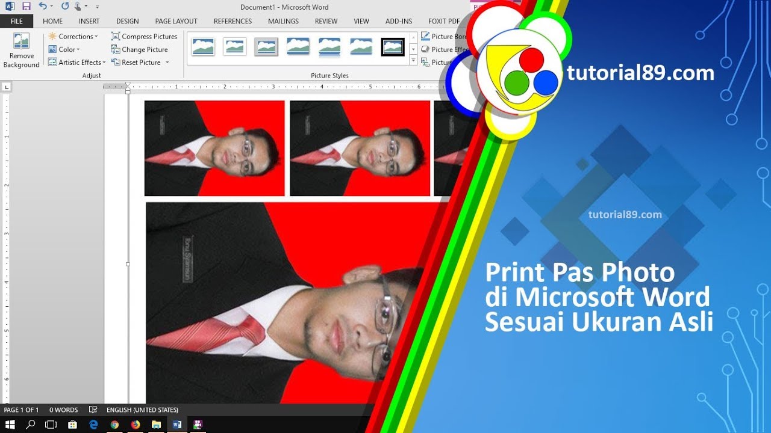771x433 pixels.
Task: Toggle Touch/Mouse mode icon
Action: [78, 6]
